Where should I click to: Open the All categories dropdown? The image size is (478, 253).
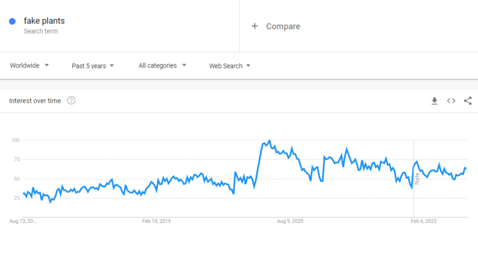pos(162,66)
